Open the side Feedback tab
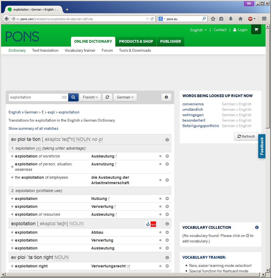 [x=262, y=146]
